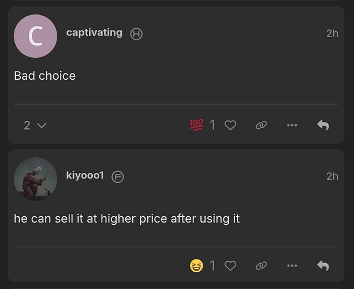Click the 2h timestamp on captivating's post
This screenshot has width=354, height=289.
tap(332, 34)
